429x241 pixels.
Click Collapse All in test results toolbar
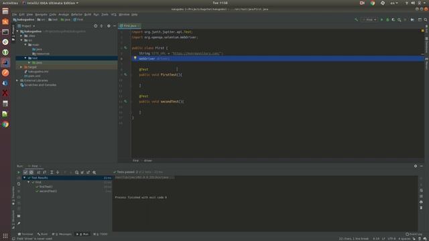(58, 173)
